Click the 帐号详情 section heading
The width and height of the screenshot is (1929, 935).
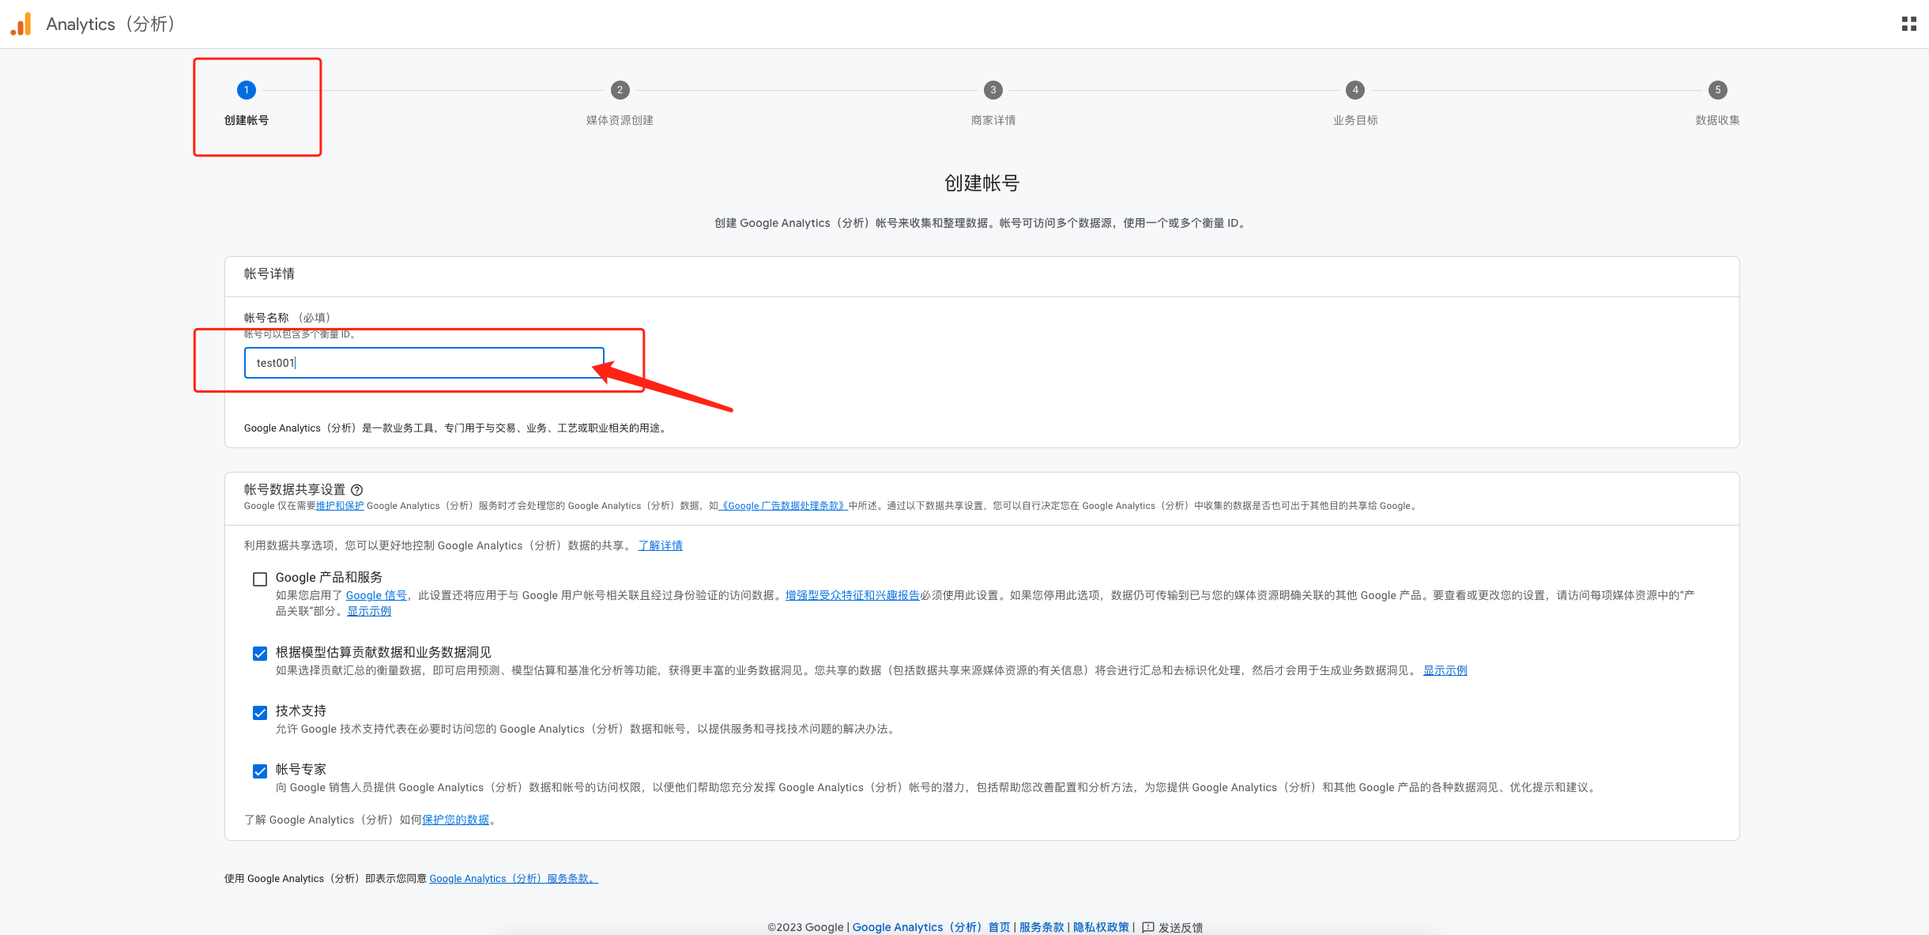[269, 273]
